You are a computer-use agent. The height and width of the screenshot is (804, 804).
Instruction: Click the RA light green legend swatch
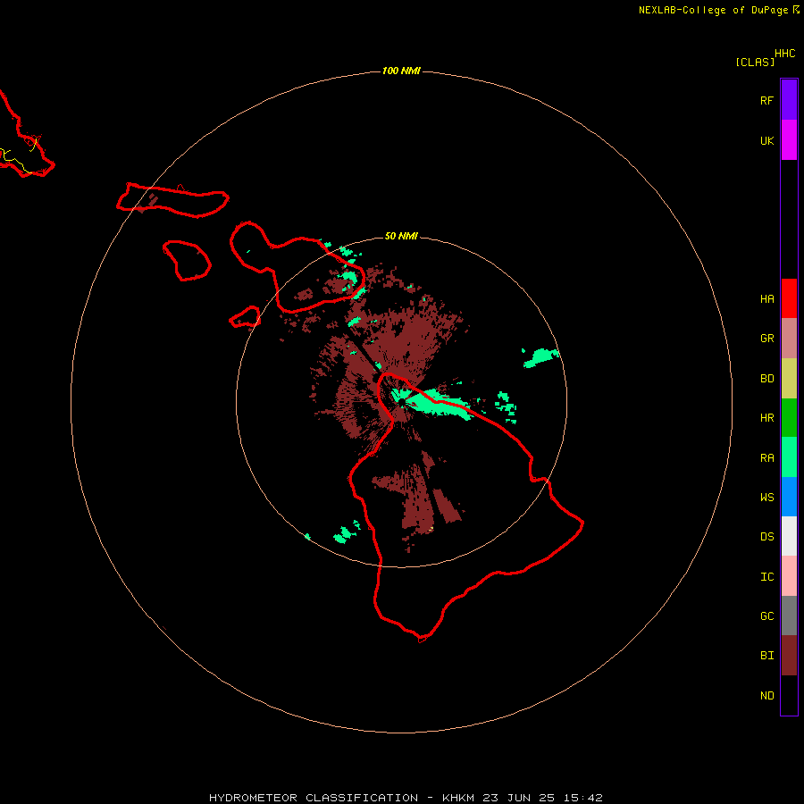pos(789,457)
